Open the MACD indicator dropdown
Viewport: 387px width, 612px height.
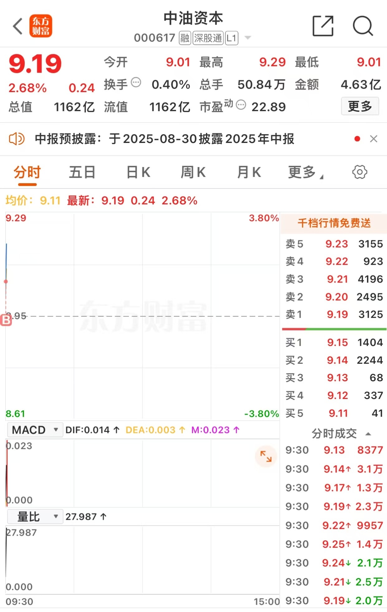click(x=35, y=430)
